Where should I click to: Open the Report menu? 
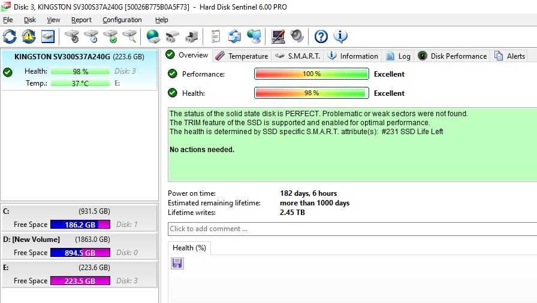coord(81,20)
